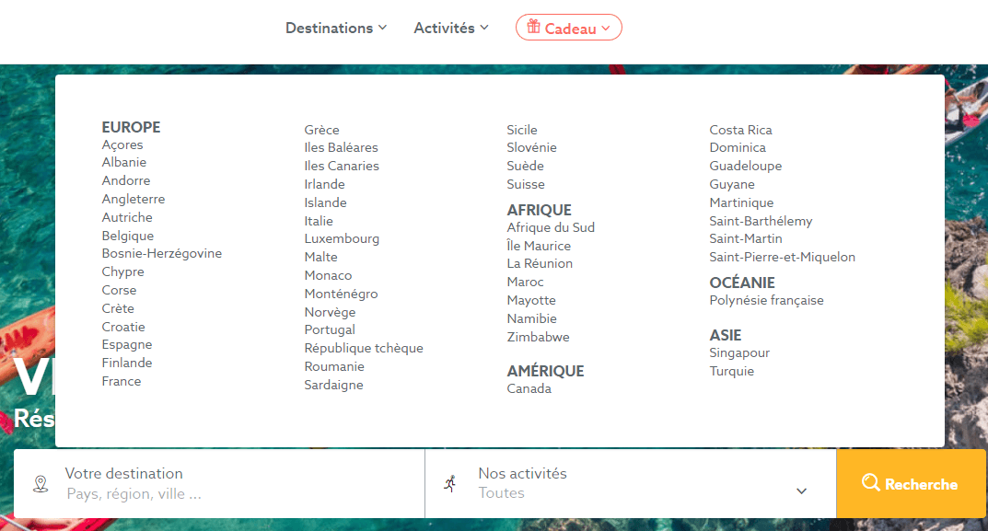Select Monténégro destination link
The width and height of the screenshot is (988, 531).
pos(342,294)
